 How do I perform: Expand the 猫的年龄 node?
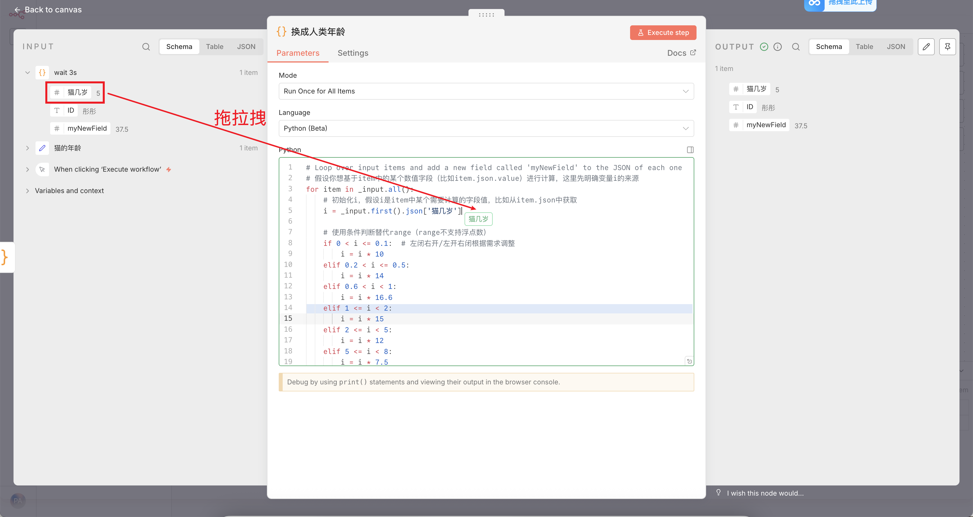[x=27, y=148]
